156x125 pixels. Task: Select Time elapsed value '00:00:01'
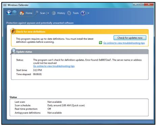point(37,74)
